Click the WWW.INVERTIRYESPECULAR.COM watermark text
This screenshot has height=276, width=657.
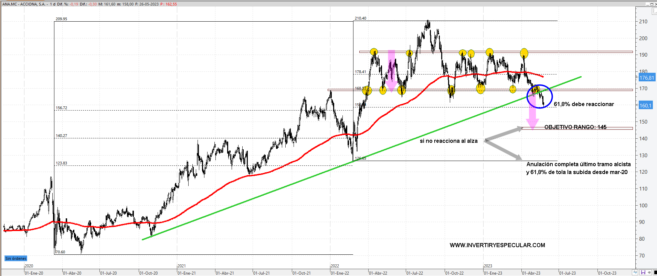click(497, 245)
